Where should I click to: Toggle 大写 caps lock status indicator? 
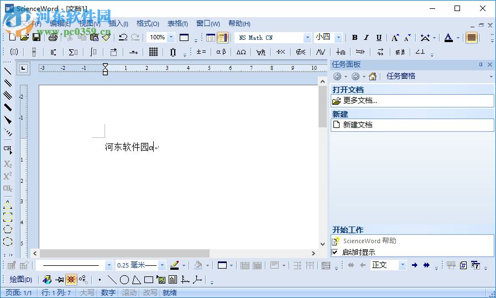87,292
